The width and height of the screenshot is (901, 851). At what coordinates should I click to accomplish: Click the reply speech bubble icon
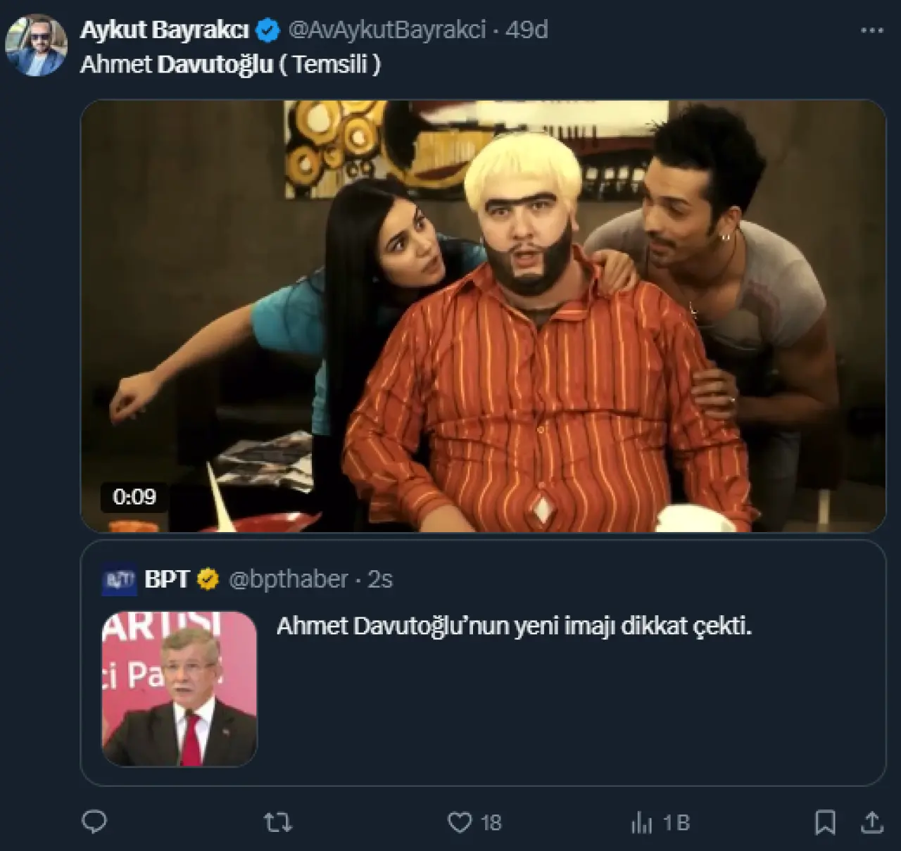(x=94, y=822)
